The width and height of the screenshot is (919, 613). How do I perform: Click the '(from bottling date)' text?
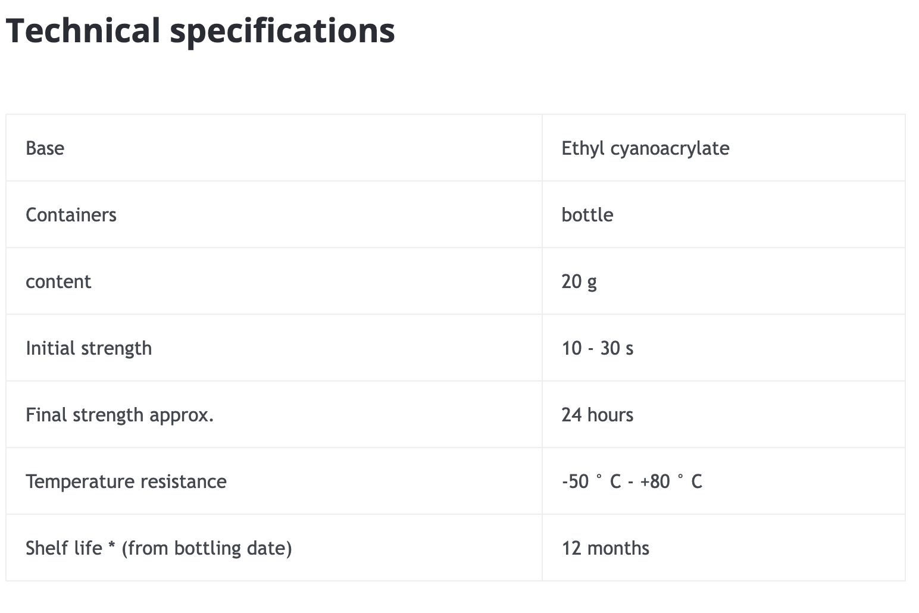point(207,548)
